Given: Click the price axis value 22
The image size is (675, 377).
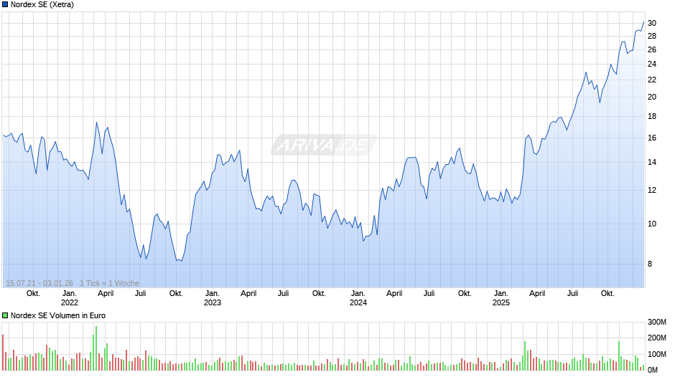Looking at the screenshot, I should [x=652, y=80].
